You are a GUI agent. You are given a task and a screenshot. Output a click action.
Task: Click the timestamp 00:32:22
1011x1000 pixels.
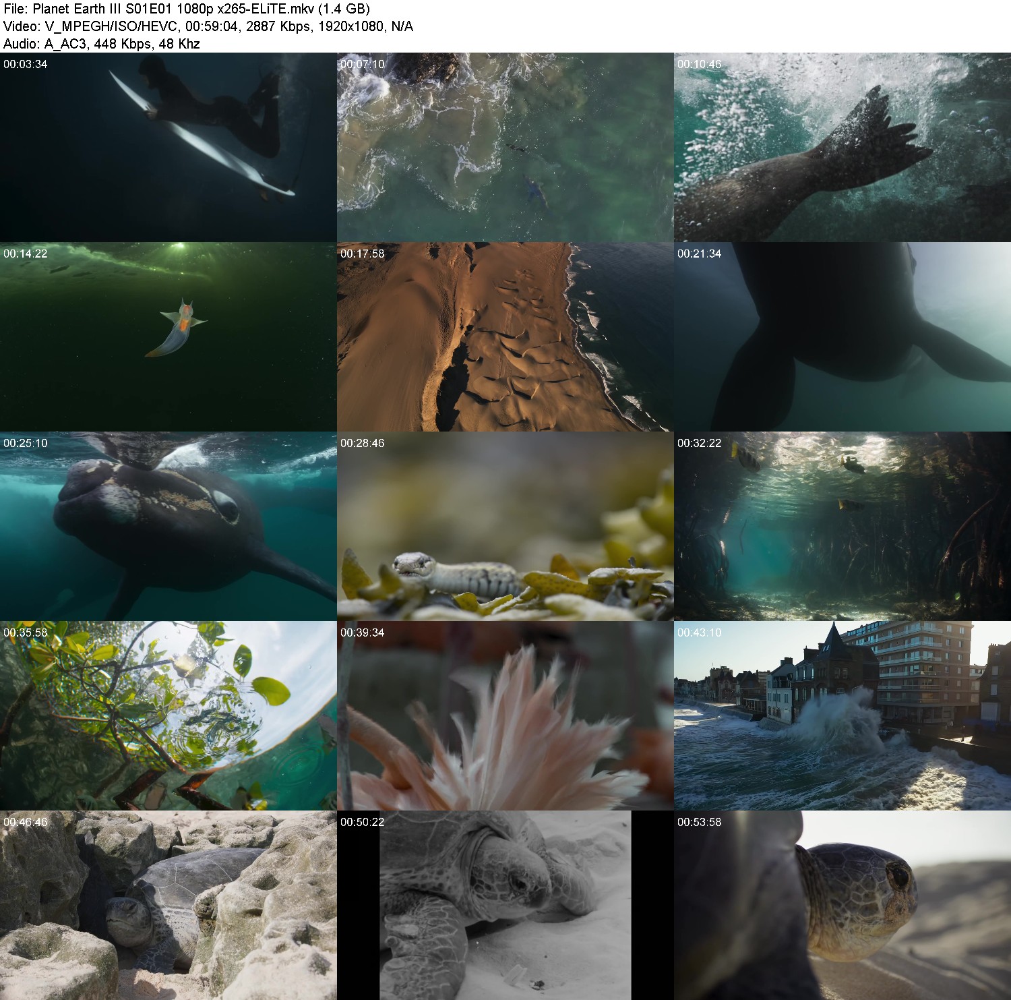click(x=700, y=443)
